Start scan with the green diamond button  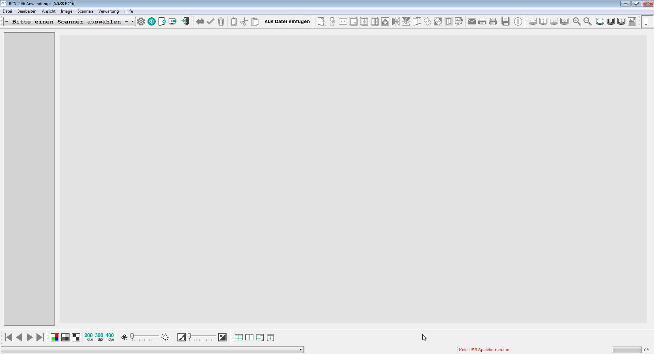152,21
